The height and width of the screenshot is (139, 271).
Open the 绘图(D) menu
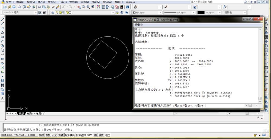pos(73,2)
